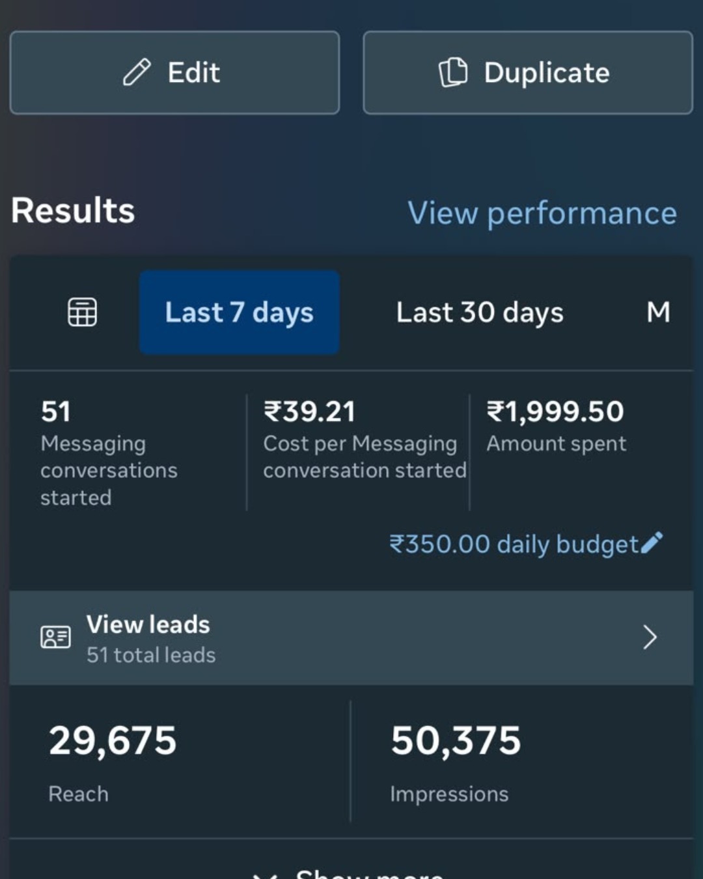Viewport: 703px width, 879px height.
Task: Expand the Show more chevron
Action: (x=266, y=875)
